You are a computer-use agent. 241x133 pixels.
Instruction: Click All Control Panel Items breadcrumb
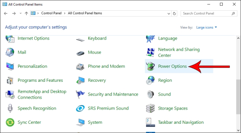(x=85, y=13)
